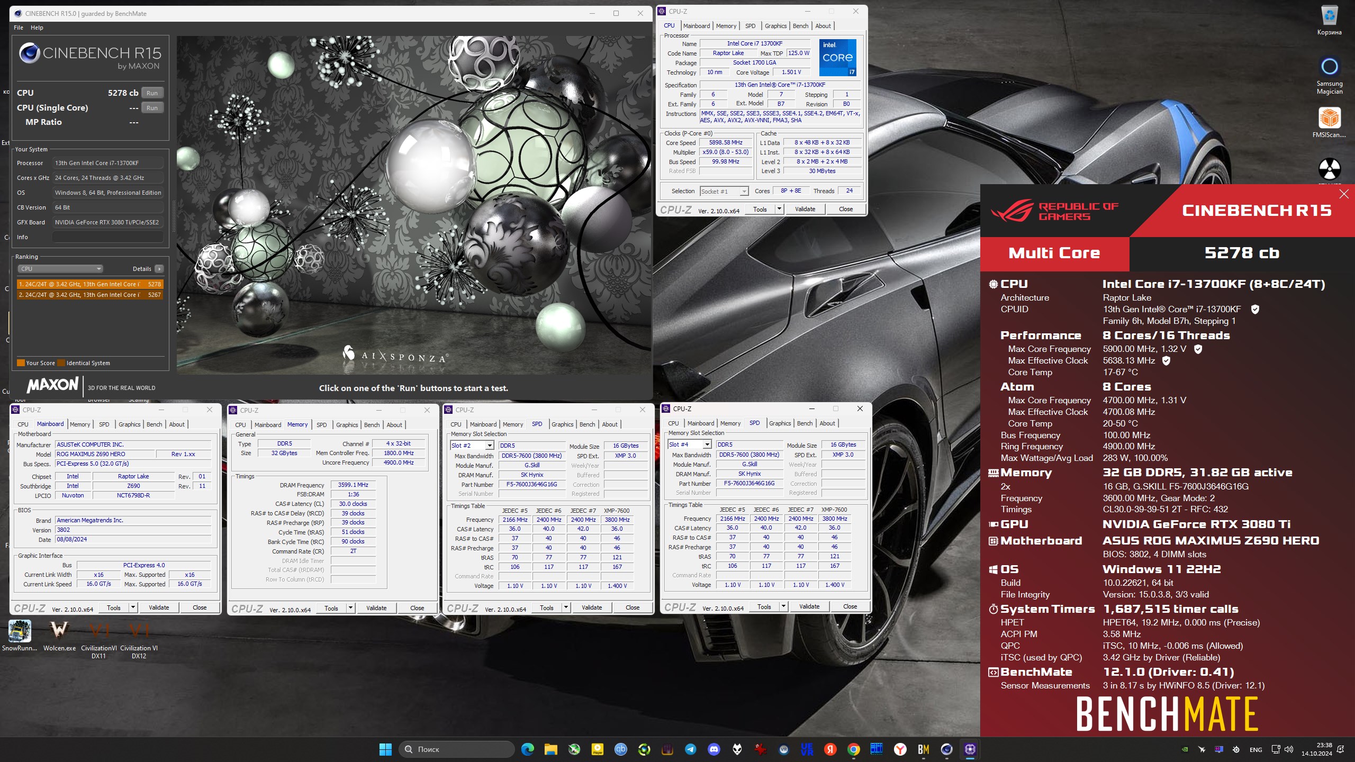Screen dimensions: 1355x762
Task: Open the UEVR icon in the taskbar
Action: pyautogui.click(x=807, y=749)
